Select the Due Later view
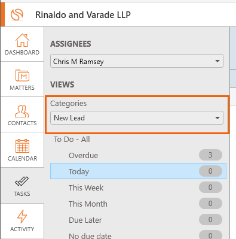 tap(138, 220)
